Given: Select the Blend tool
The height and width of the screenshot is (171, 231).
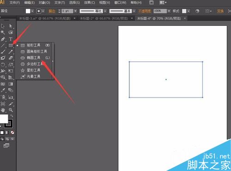Looking at the screenshot, I should (x=11, y=90).
